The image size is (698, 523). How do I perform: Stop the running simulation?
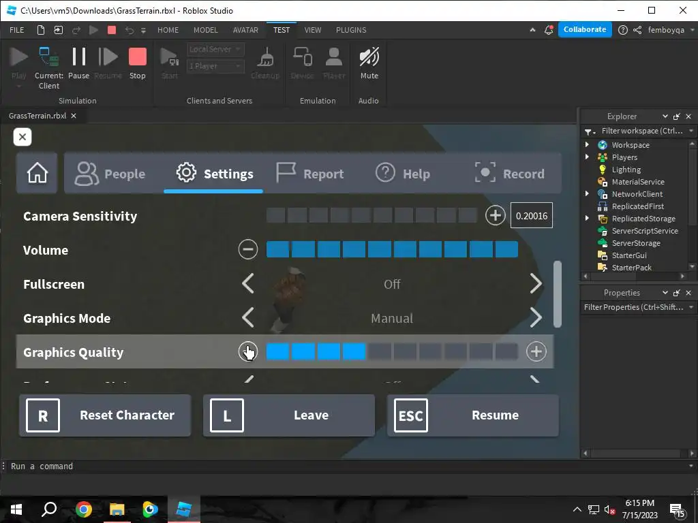(138, 64)
